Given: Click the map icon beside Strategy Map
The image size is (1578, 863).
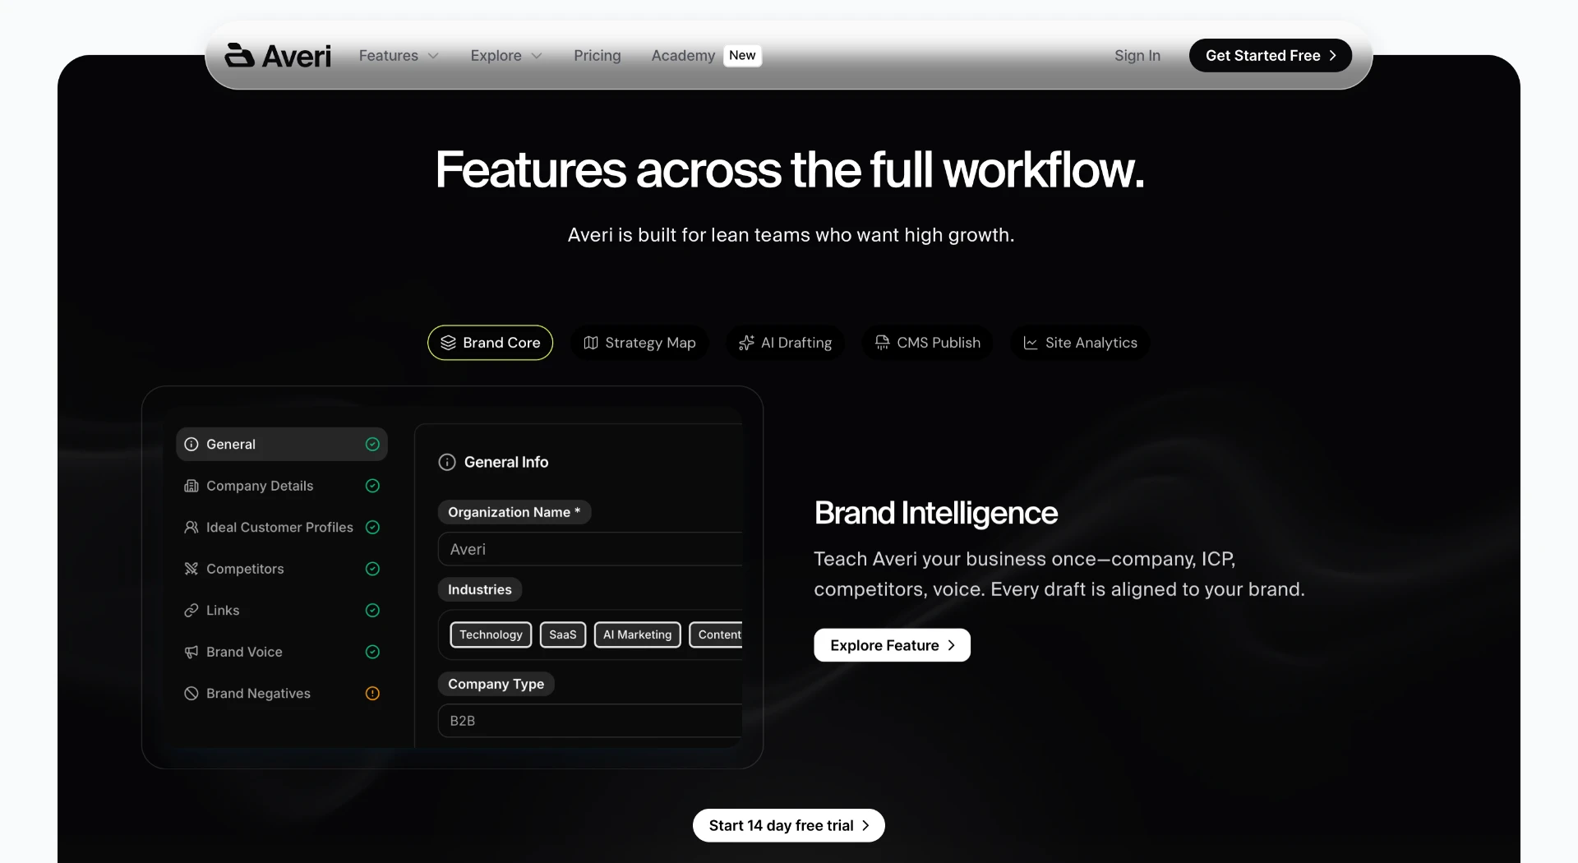Looking at the screenshot, I should (591, 343).
